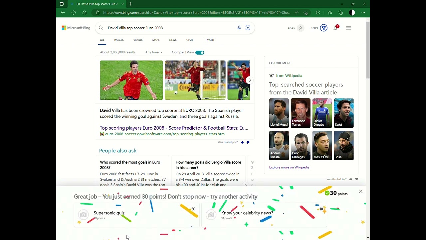This screenshot has height=240, width=426.
Task: Open the browser extensions icon
Action: click(x=318, y=13)
